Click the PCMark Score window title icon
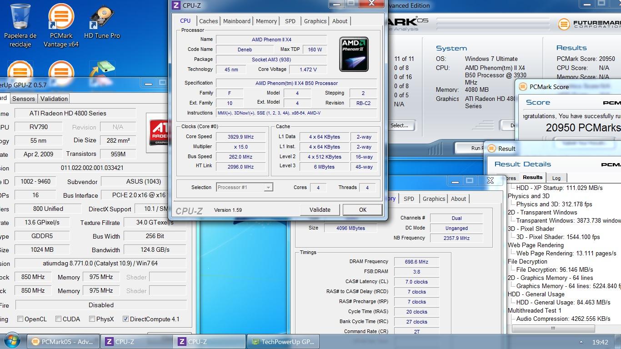The width and height of the screenshot is (621, 349). point(523,87)
